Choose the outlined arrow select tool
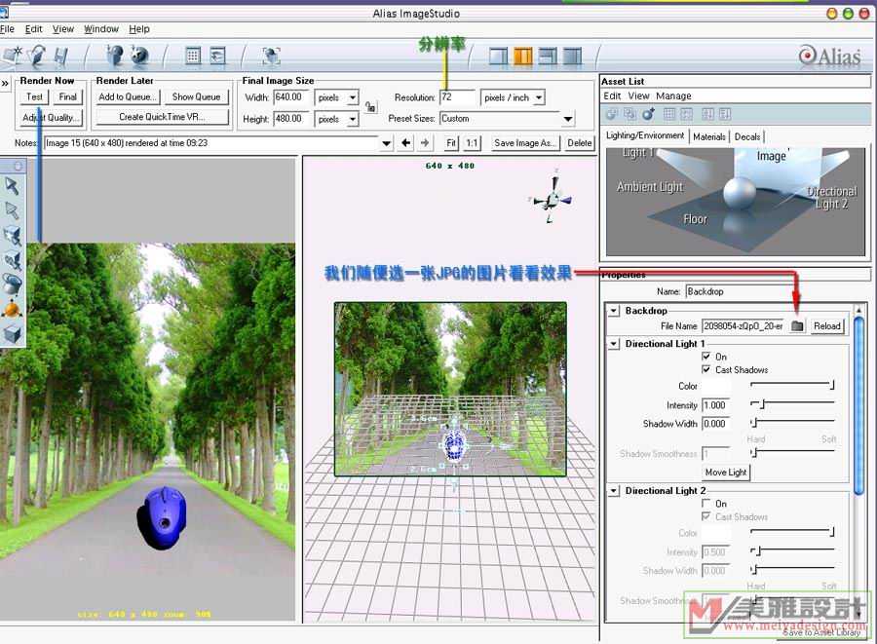877x644 pixels. pyautogui.click(x=12, y=210)
